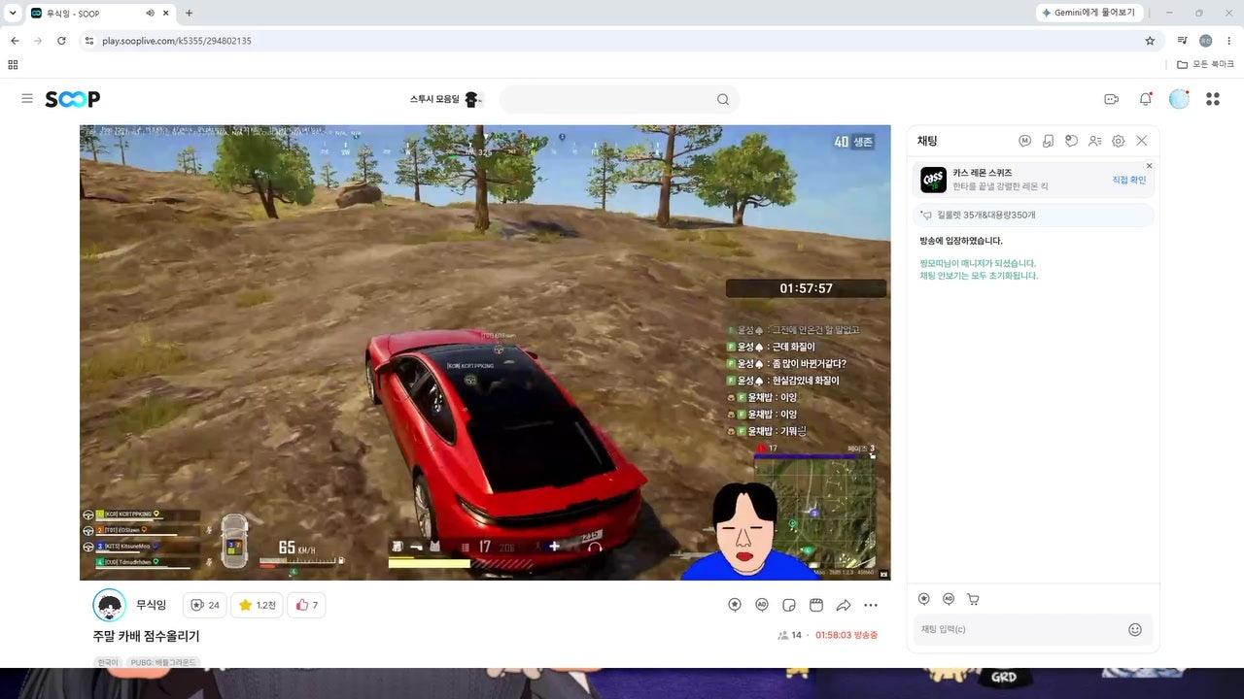Go back in browser history

pos(15,41)
